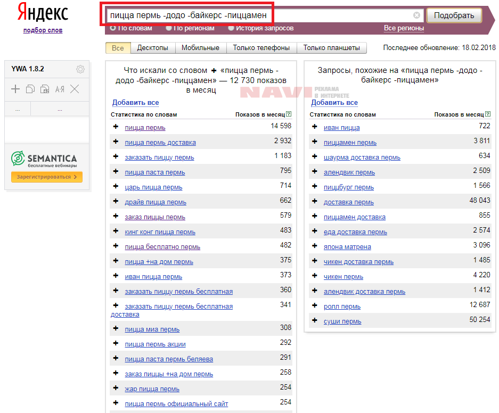
Task: Switch to the 'Все' tab
Action: point(118,48)
